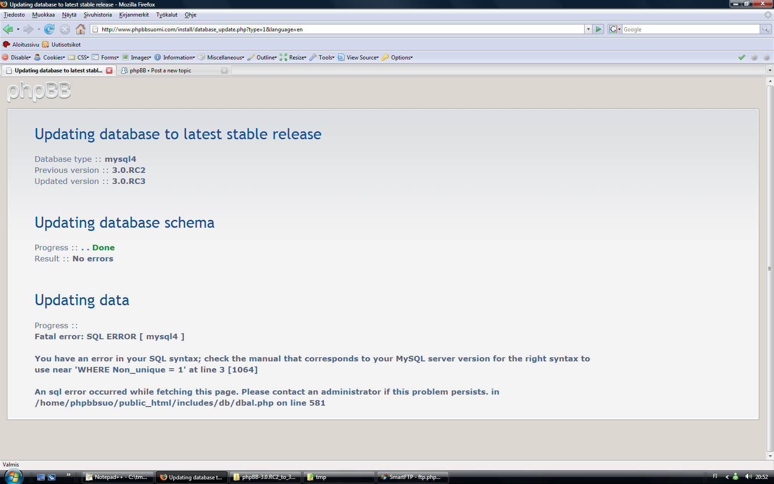The image size is (774, 484).
Task: Open Notepad++ from the taskbar
Action: coord(117,477)
